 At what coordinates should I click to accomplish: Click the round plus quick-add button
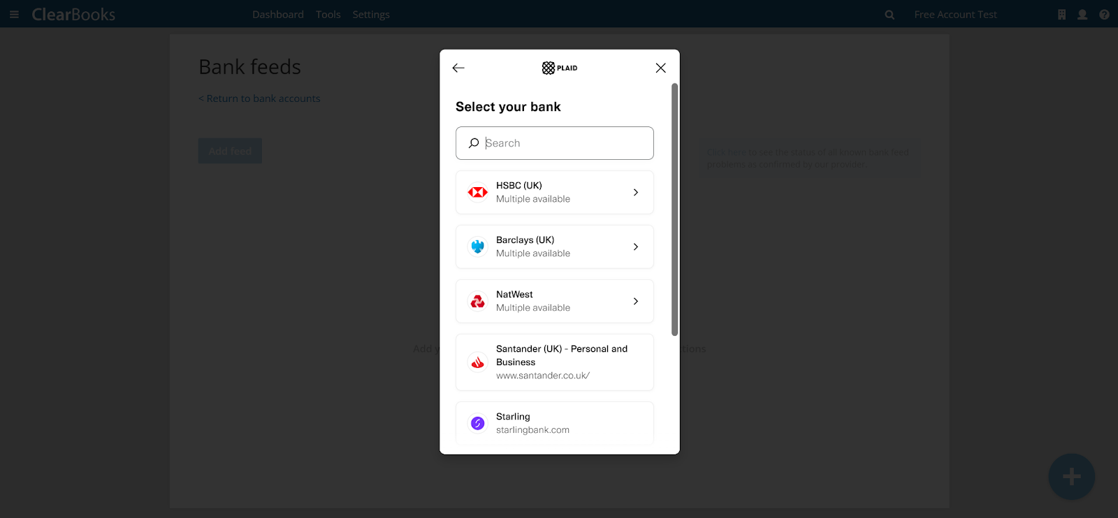(1071, 477)
